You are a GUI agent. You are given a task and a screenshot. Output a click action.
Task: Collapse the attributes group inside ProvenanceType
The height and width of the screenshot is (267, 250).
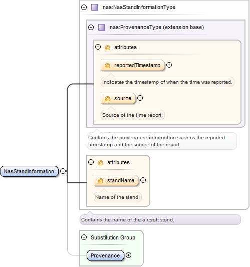[98, 47]
